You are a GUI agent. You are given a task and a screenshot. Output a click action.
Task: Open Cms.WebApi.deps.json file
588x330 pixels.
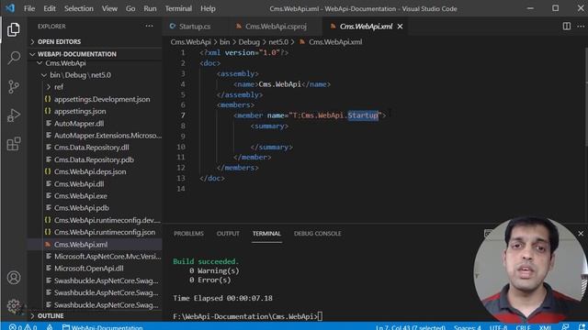(x=95, y=171)
